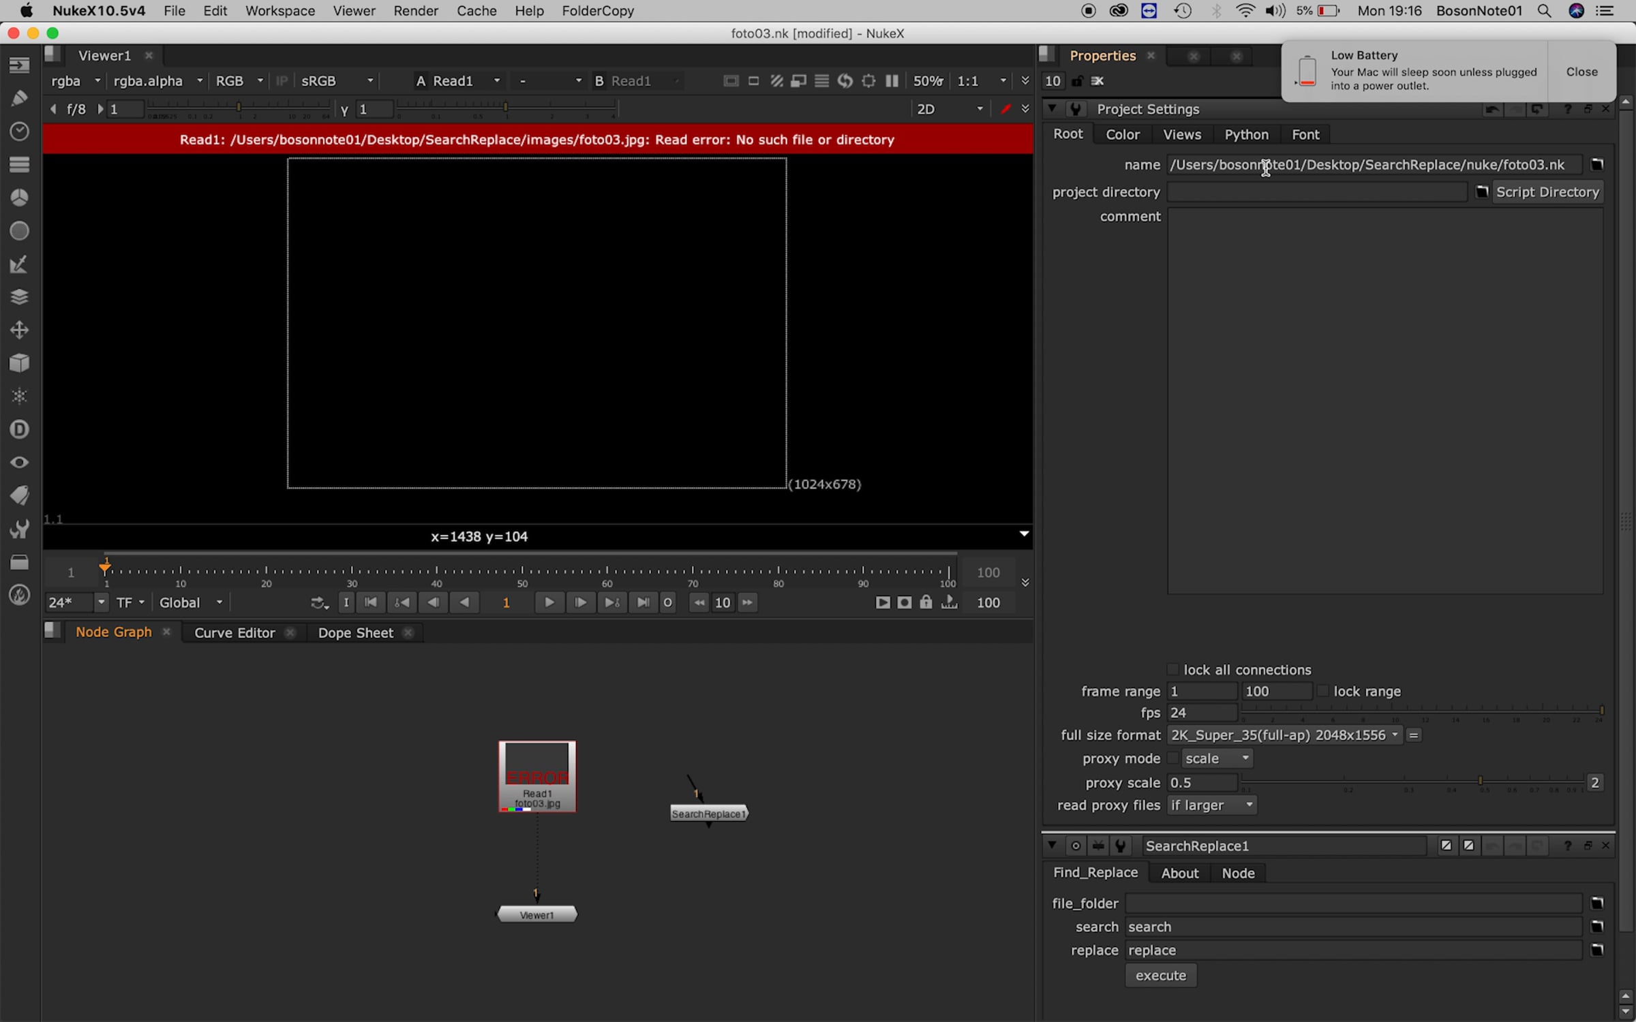Open the Transform nodes move icon
1636x1022 pixels.
[19, 330]
